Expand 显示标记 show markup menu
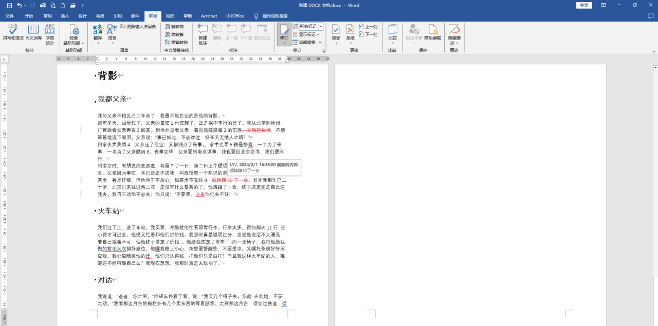The image size is (658, 326). point(307,34)
